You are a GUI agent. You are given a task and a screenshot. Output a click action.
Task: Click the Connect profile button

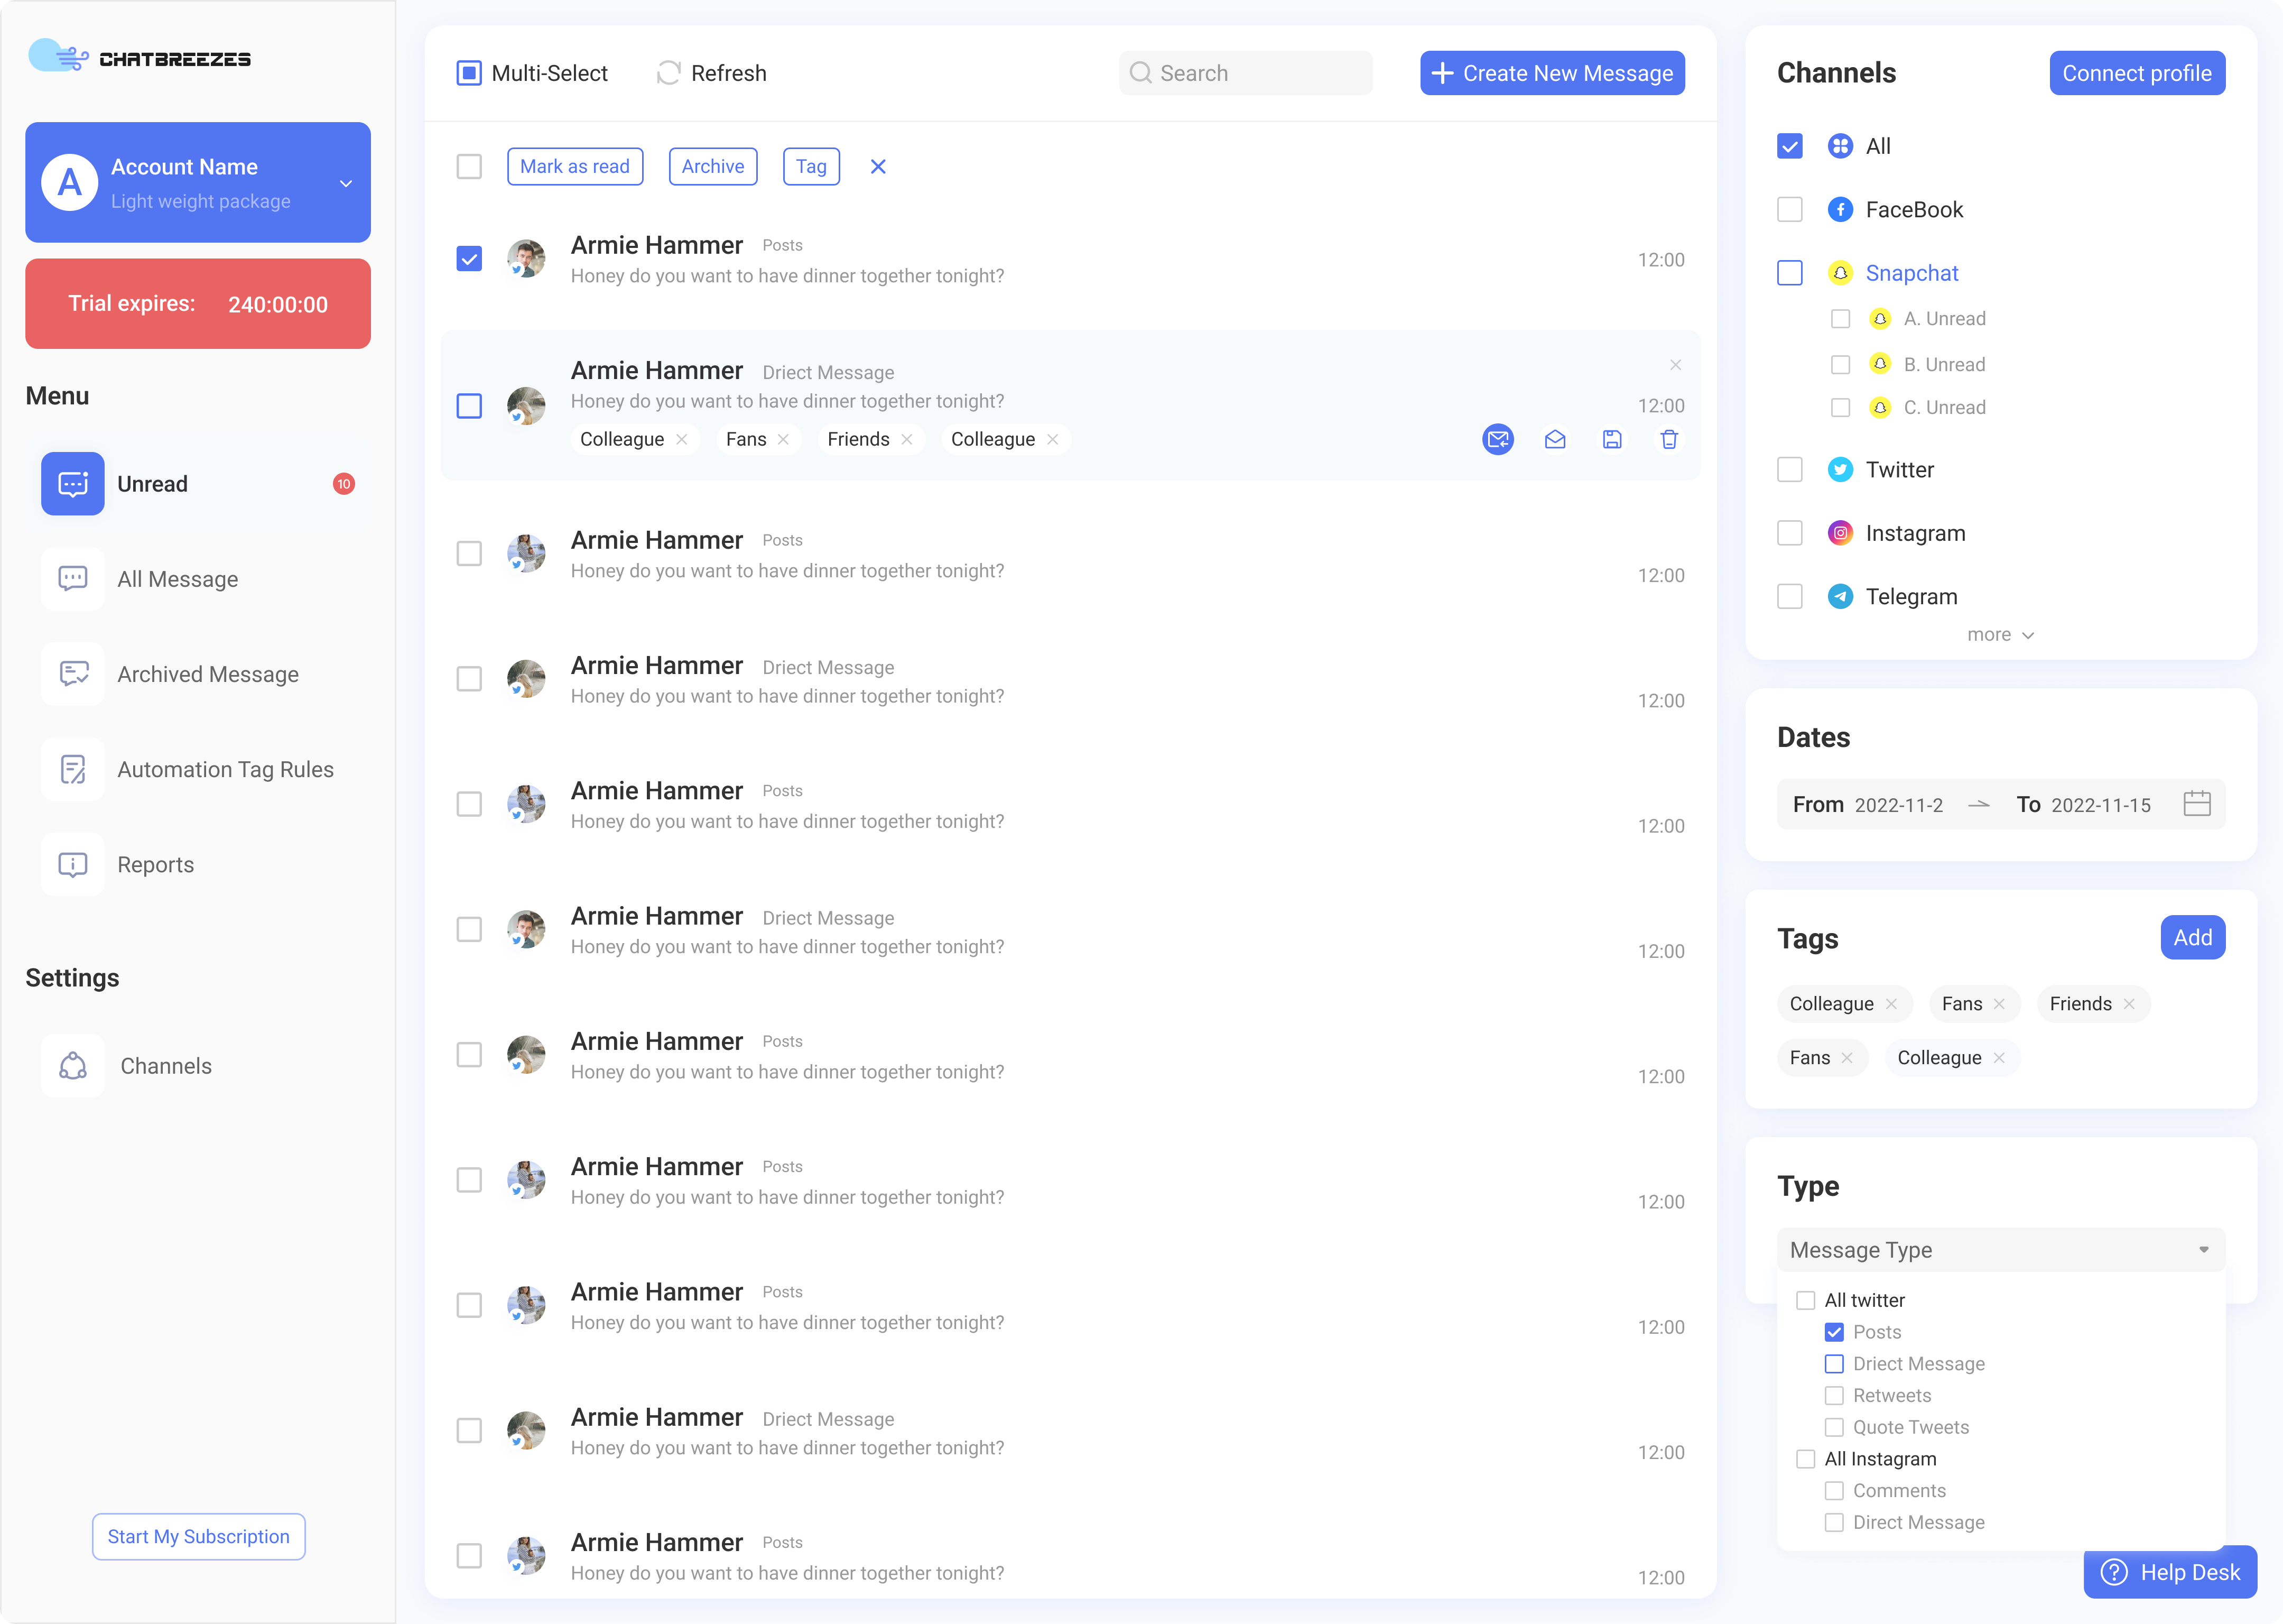pyautogui.click(x=2137, y=72)
